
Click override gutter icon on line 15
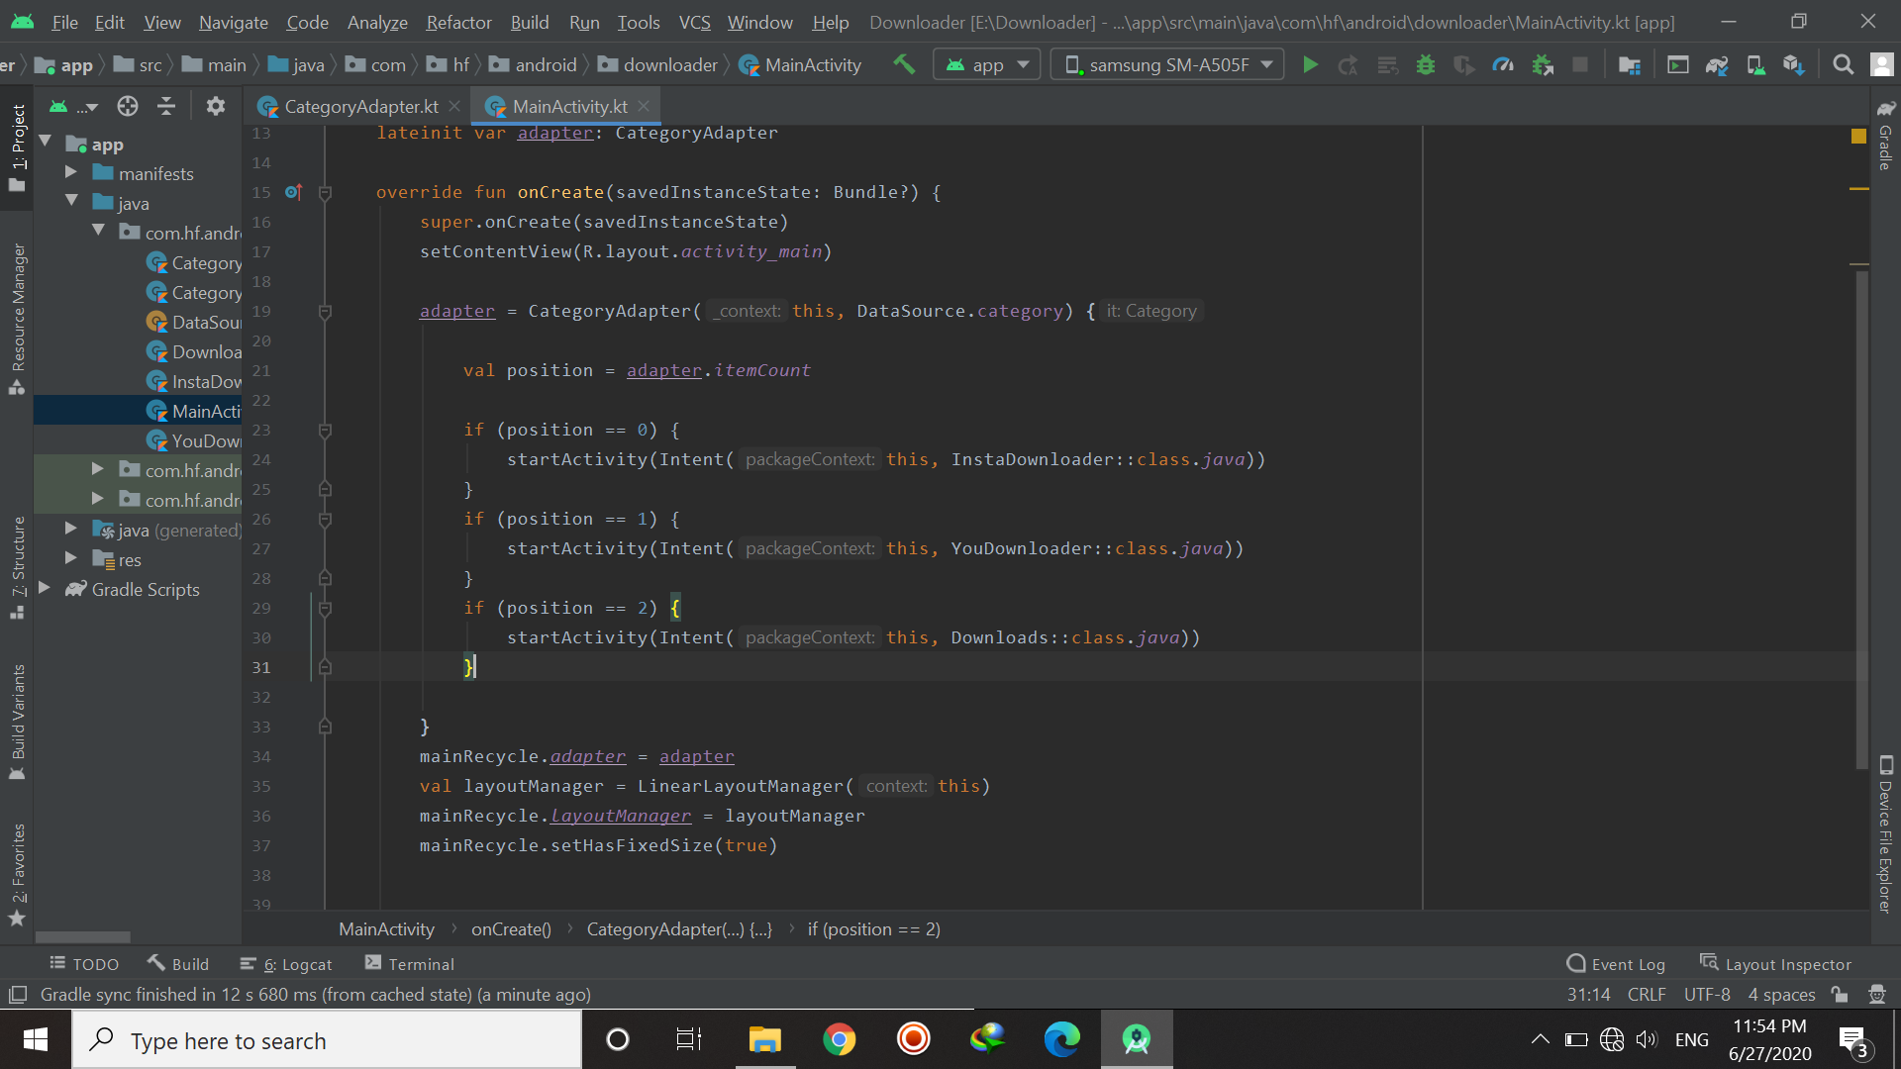point(293,192)
